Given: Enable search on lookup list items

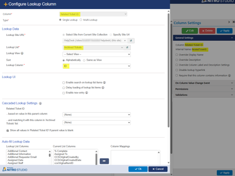Looking at the screenshot, I should (64, 83).
